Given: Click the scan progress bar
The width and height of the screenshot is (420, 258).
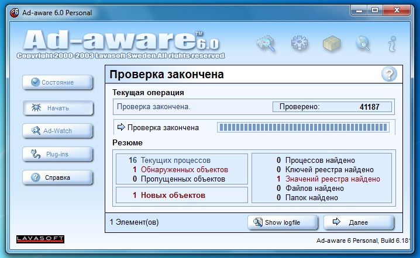Looking at the screenshot, I should point(303,127).
